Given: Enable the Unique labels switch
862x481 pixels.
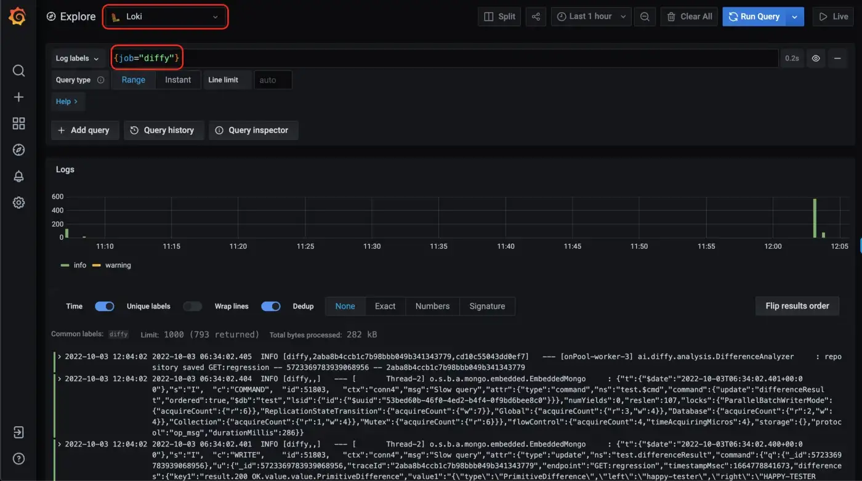Looking at the screenshot, I should click(x=192, y=306).
